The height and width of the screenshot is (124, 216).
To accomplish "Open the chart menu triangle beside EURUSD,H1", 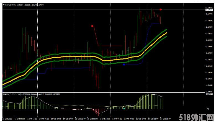I will pyautogui.click(x=4, y=5).
